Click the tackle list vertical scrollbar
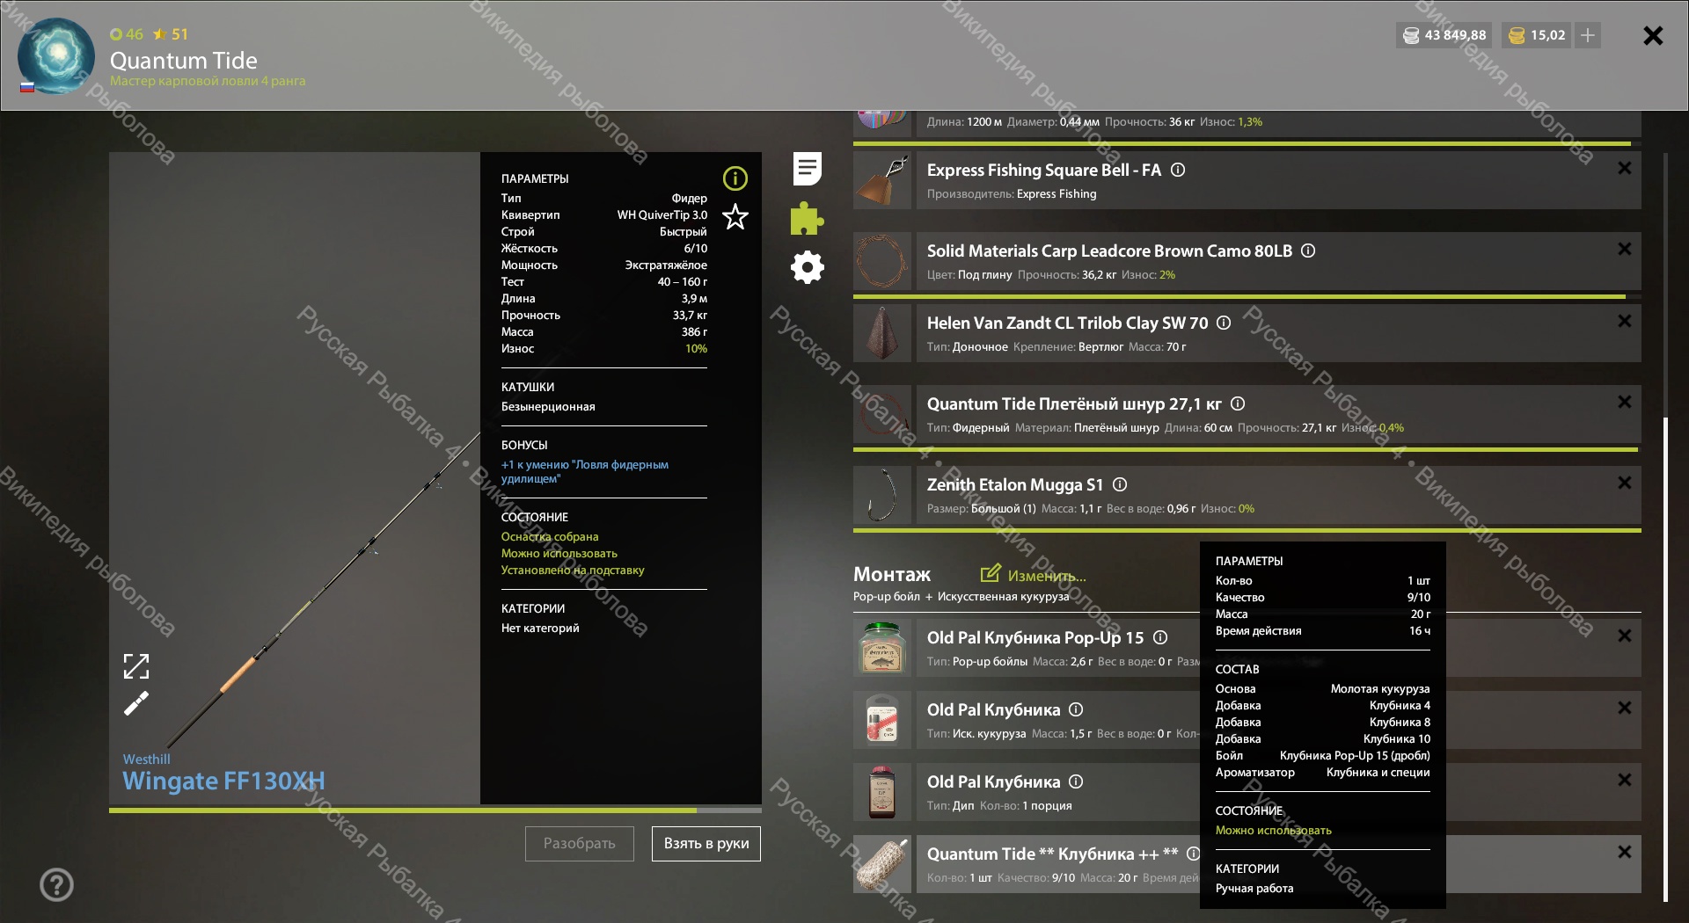The image size is (1689, 923). [1665, 659]
